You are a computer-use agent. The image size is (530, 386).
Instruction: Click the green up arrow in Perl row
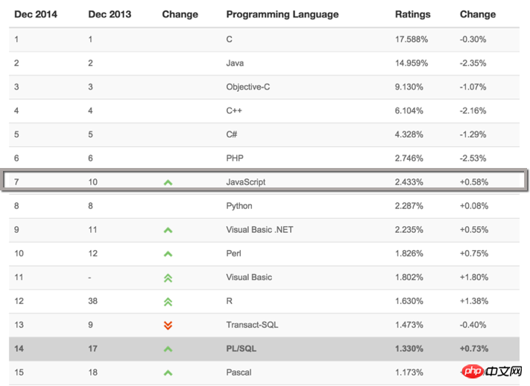tap(168, 254)
